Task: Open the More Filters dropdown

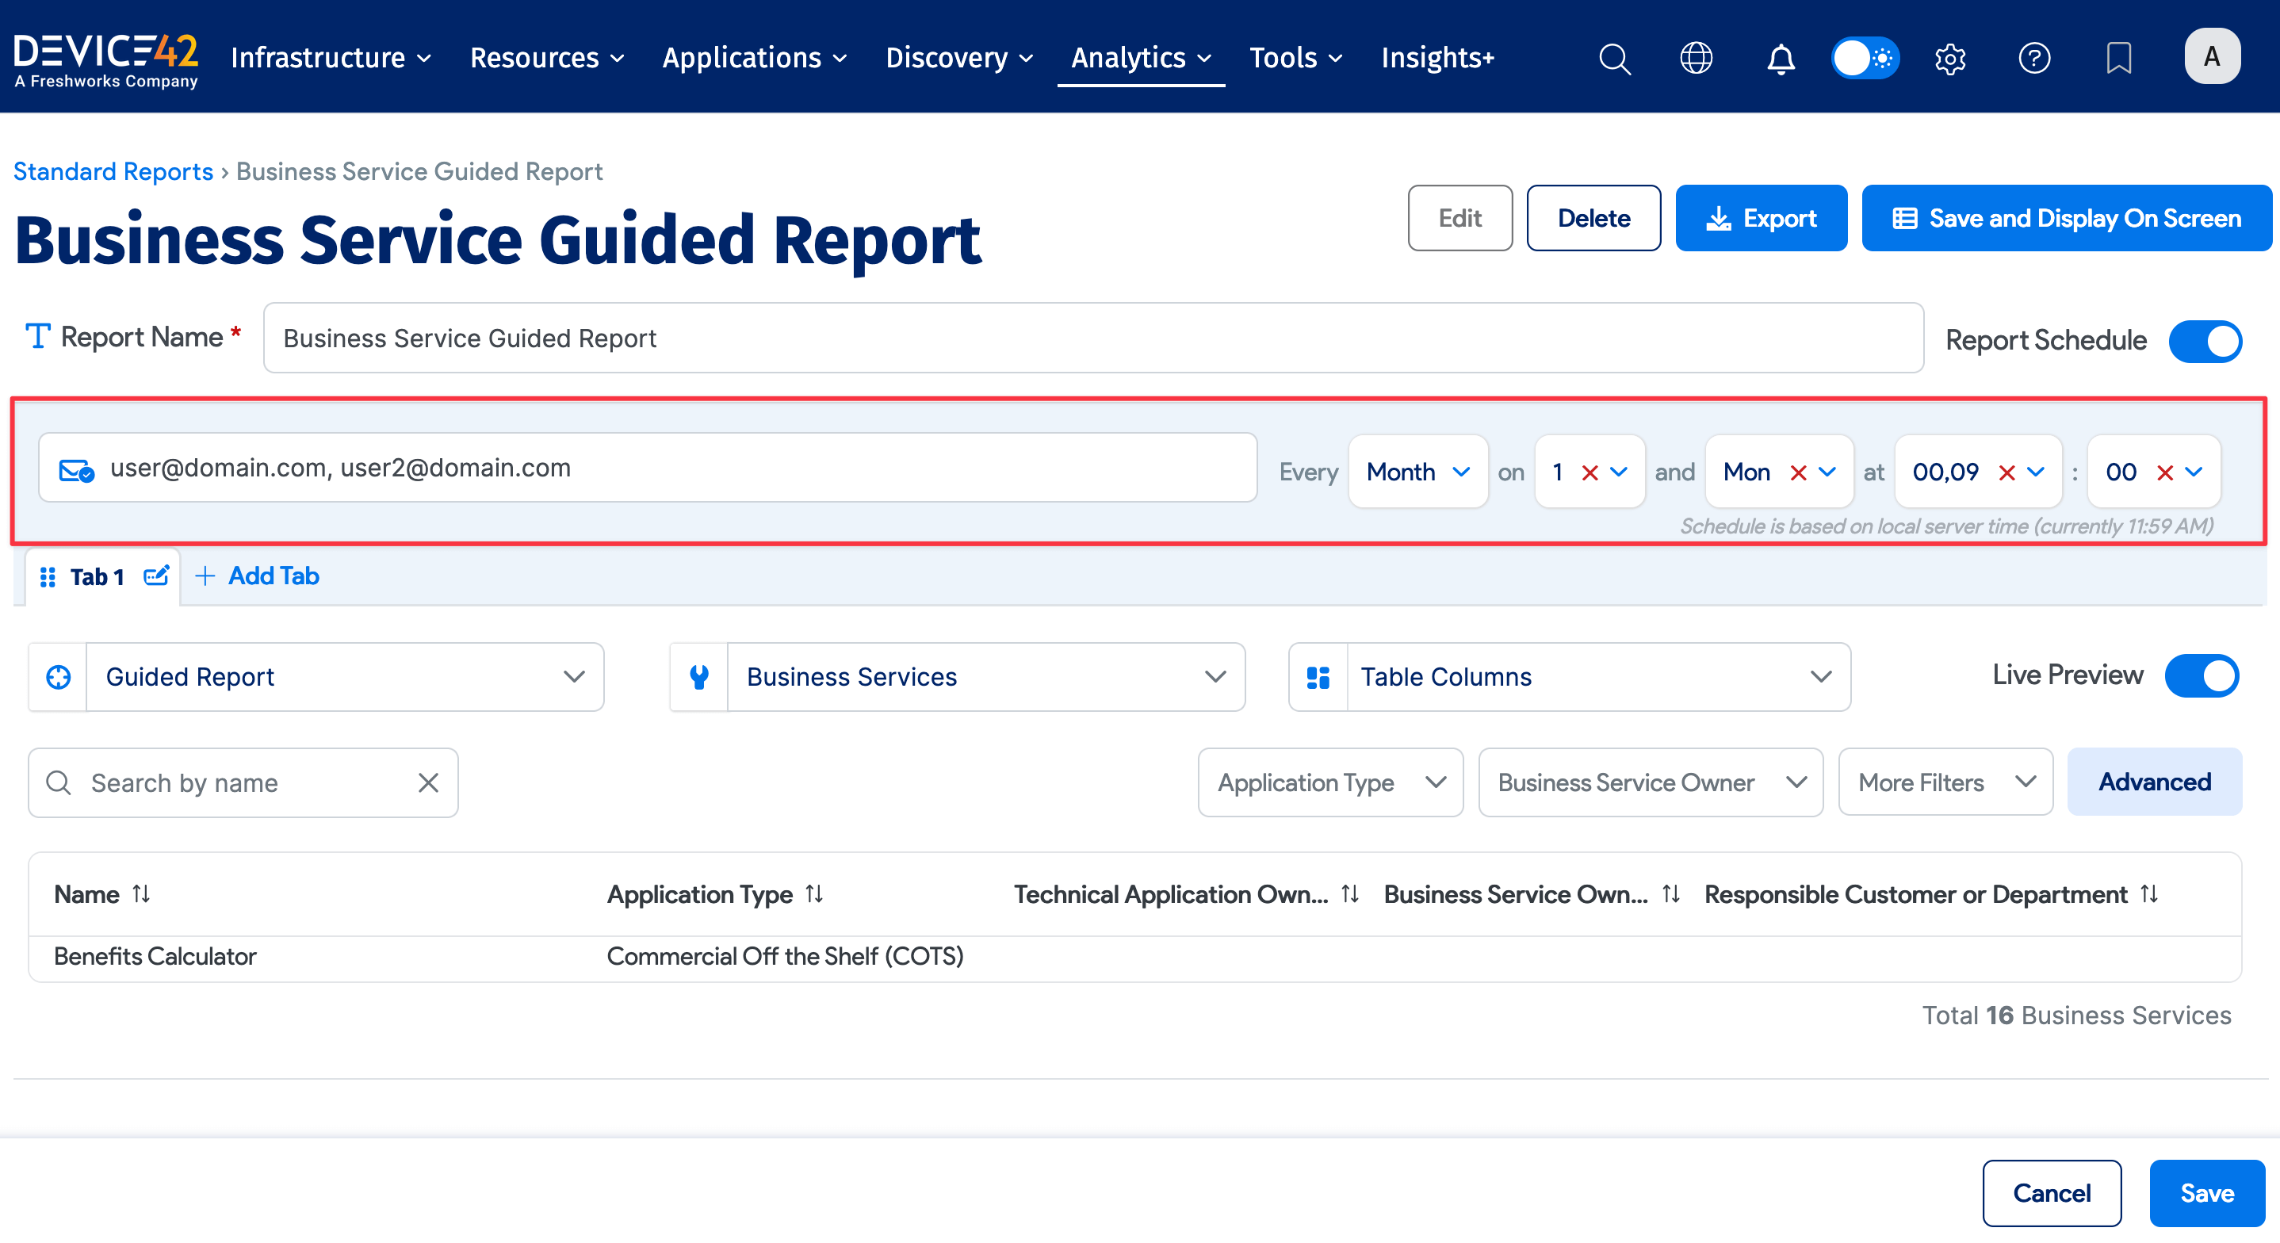Action: click(x=1945, y=782)
